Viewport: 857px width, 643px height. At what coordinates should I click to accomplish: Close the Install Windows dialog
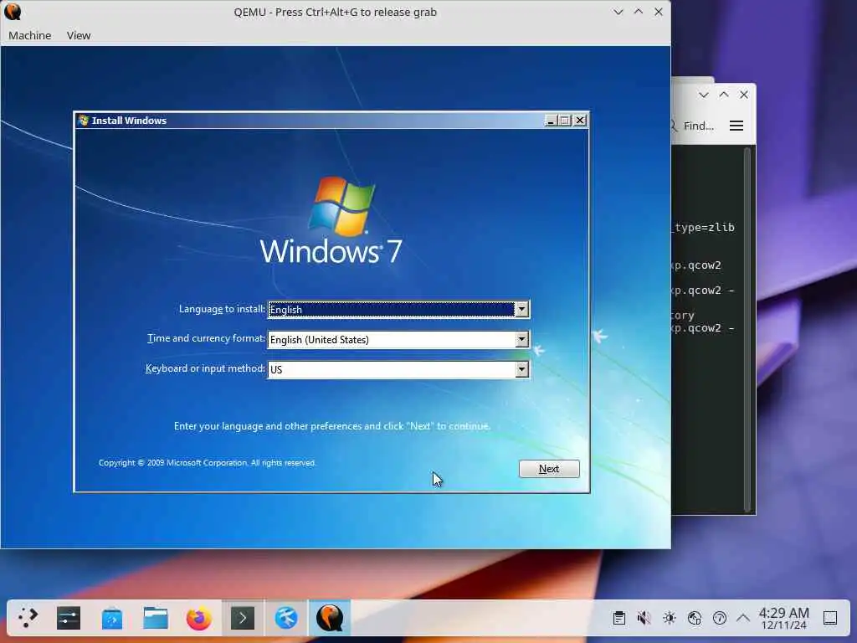point(580,121)
